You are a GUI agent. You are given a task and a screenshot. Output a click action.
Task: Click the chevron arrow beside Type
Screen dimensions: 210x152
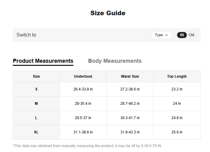click(166, 35)
